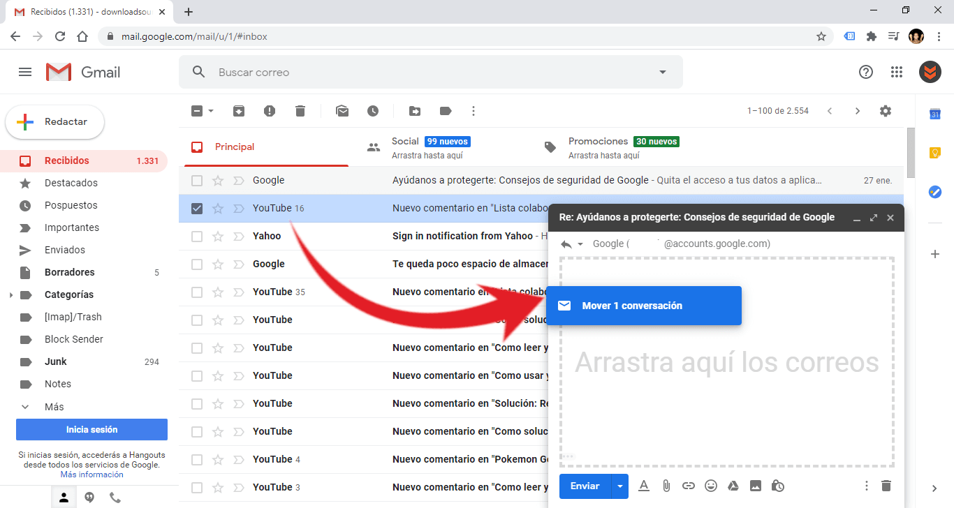Show search options dropdown arrow
954x508 pixels.
click(663, 72)
